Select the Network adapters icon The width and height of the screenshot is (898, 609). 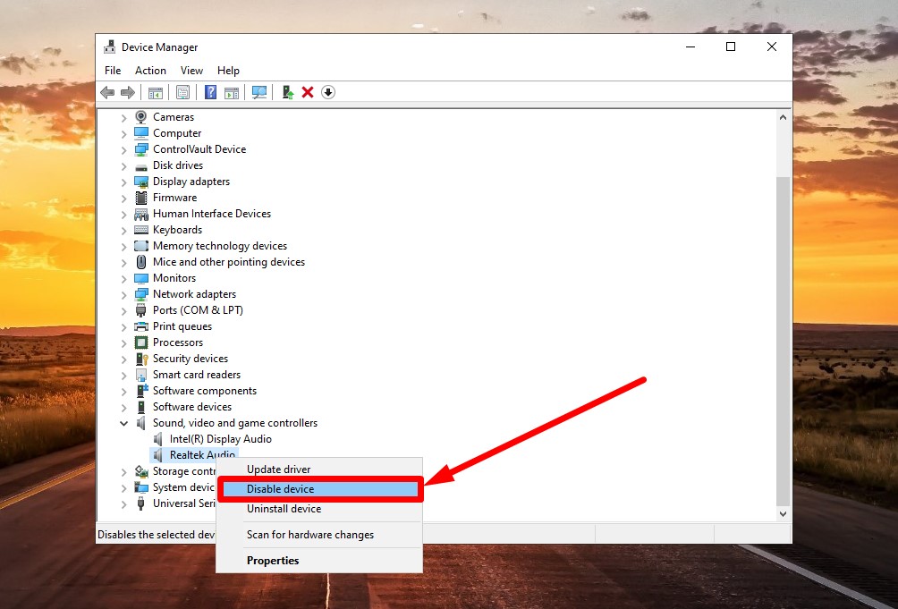141,294
